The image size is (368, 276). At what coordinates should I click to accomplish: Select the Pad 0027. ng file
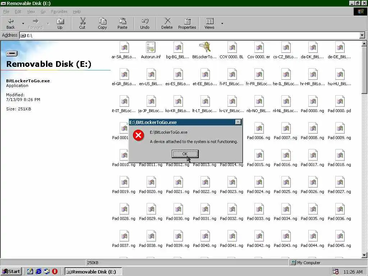339,185
